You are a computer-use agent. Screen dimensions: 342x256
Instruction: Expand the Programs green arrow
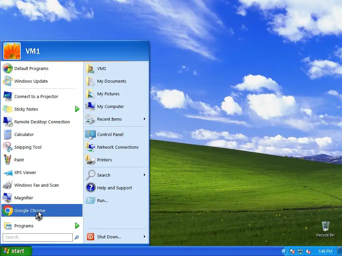tap(77, 226)
